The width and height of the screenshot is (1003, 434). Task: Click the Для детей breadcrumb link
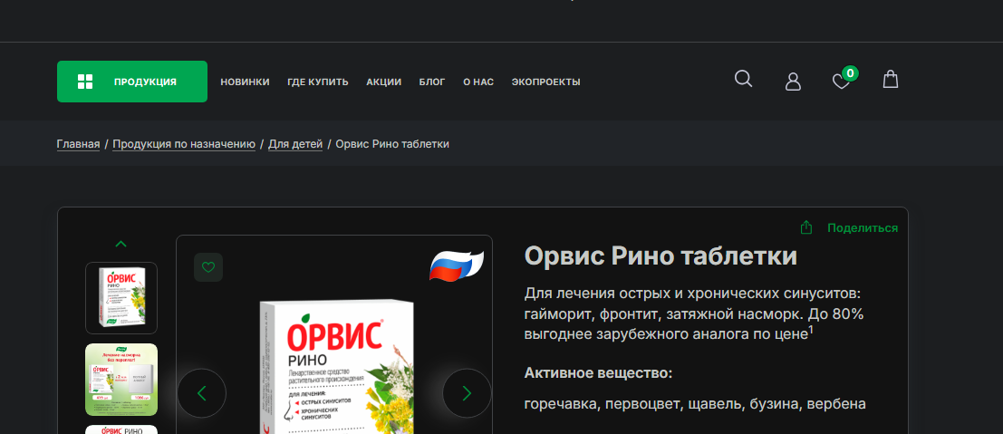(295, 144)
